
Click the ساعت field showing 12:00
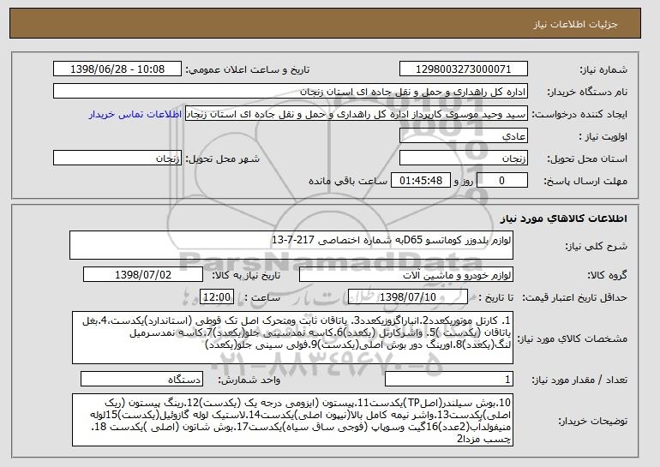pos(217,297)
